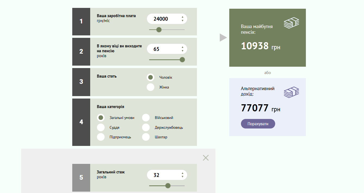Pick the Підприємець category
This screenshot has height=193, width=364.
click(x=101, y=137)
